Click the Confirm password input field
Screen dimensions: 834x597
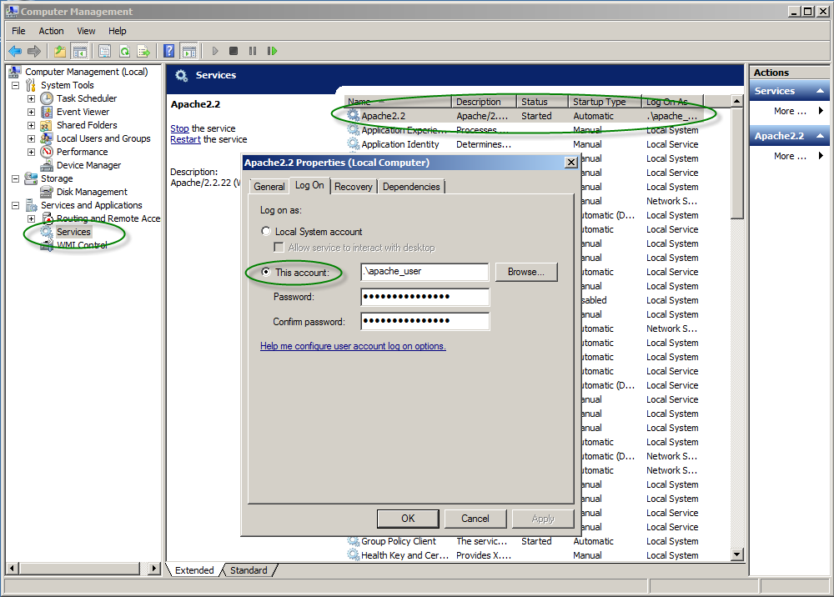click(425, 321)
